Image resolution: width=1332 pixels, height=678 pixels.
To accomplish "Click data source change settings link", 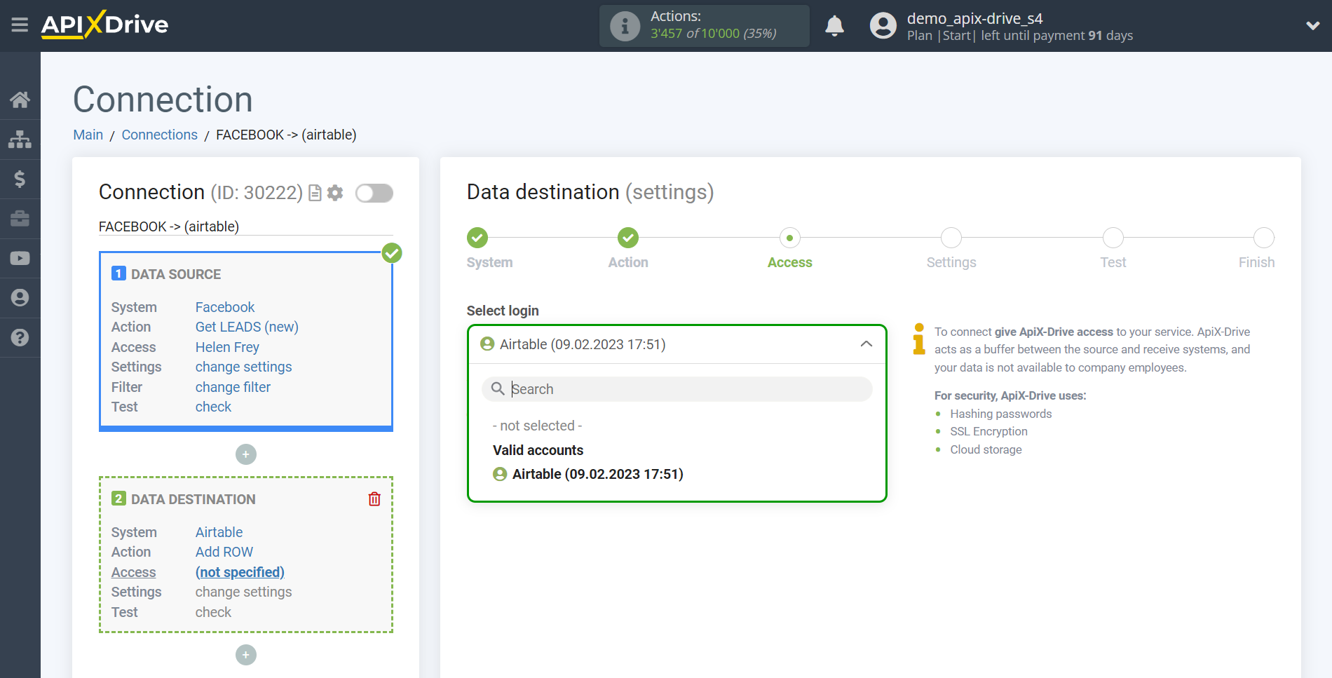I will click(x=243, y=367).
